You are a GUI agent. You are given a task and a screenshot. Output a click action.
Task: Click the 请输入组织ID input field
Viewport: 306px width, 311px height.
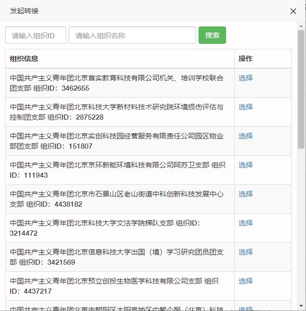(x=36, y=36)
